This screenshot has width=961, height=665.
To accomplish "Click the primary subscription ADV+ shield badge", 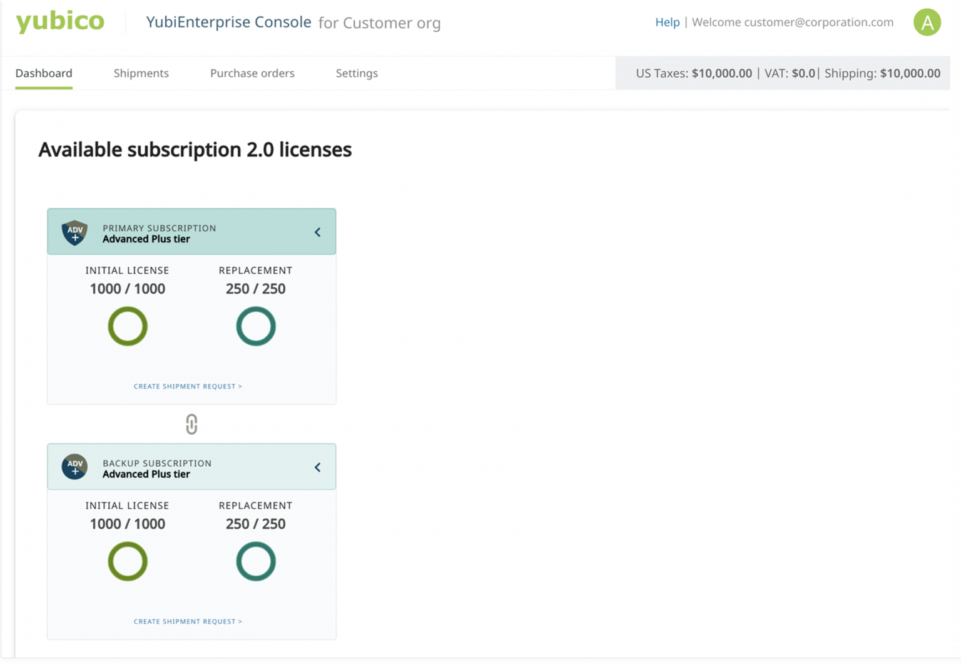I will tap(74, 232).
